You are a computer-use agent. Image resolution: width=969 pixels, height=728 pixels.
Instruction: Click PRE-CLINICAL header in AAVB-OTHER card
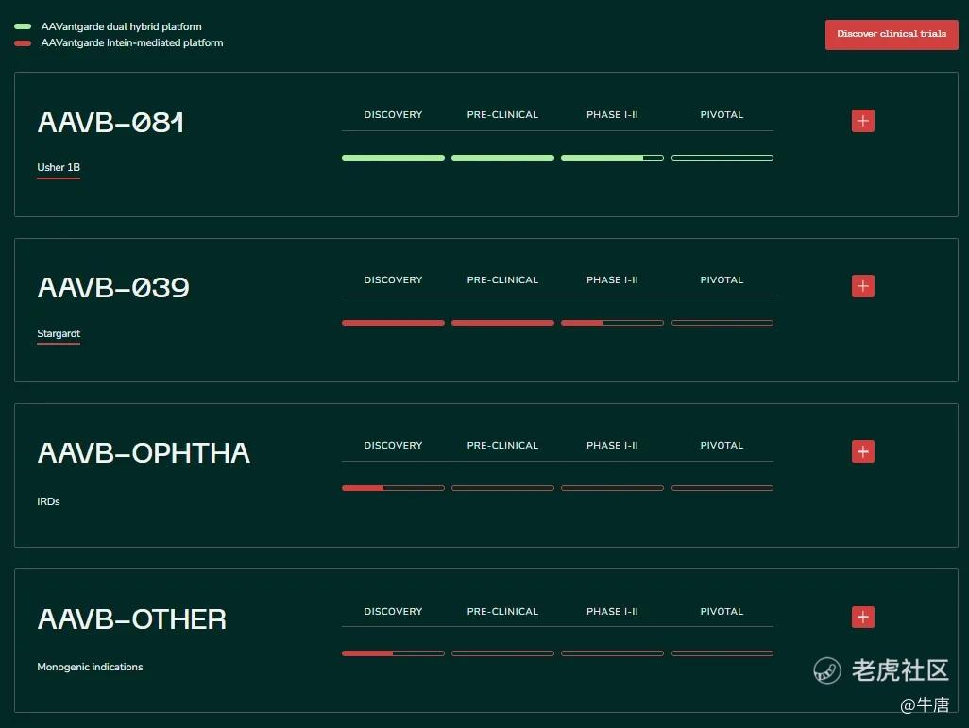coord(502,611)
